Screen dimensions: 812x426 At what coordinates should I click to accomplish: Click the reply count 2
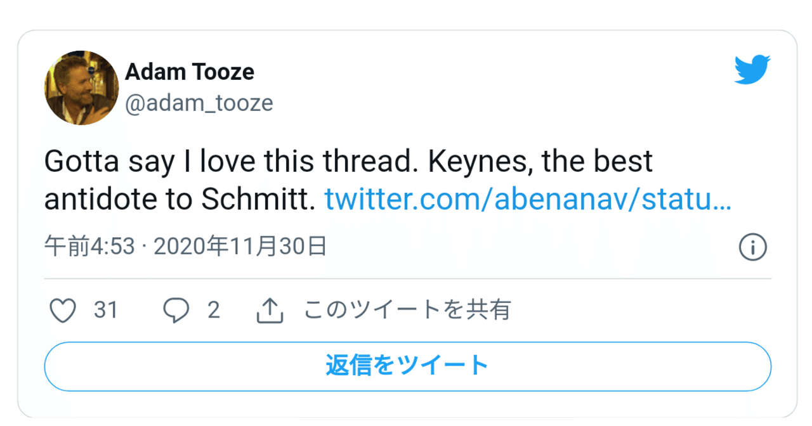click(214, 311)
